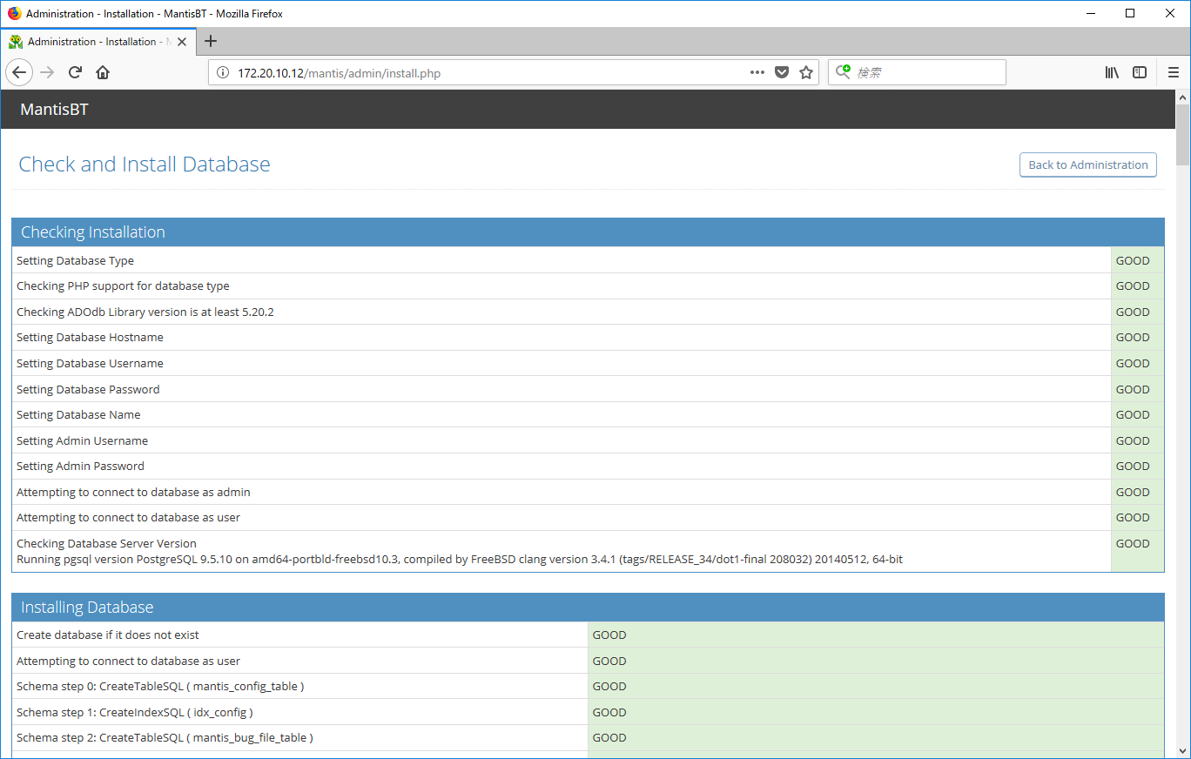Save this page to Pocket
The image size is (1191, 759).
[x=782, y=72]
